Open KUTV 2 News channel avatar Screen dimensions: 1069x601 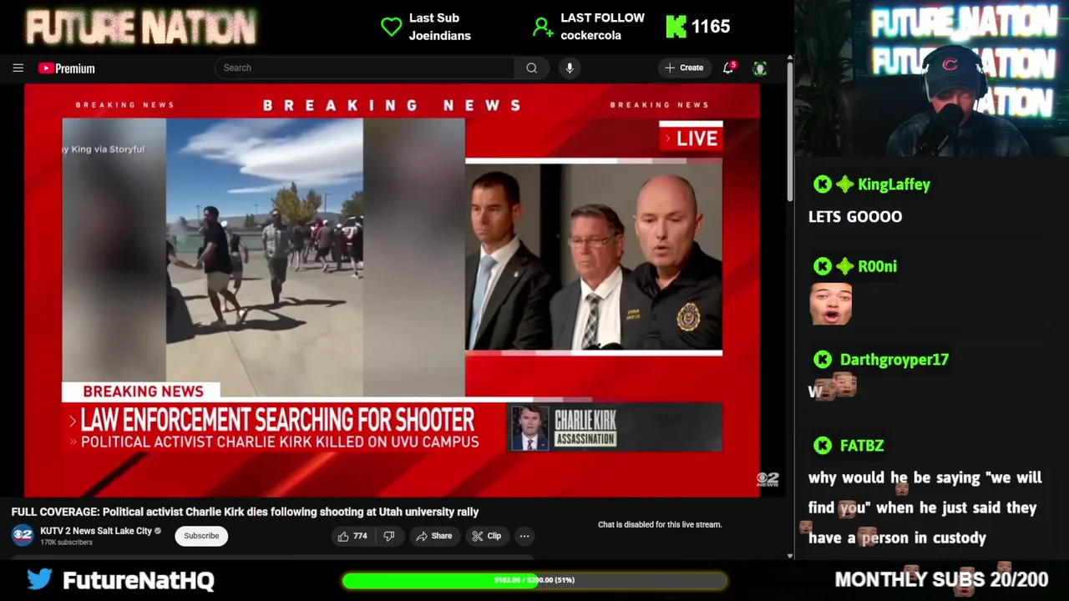[23, 535]
